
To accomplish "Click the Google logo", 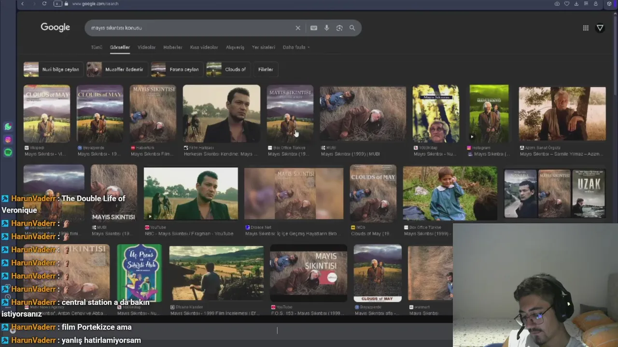I will pos(55,27).
